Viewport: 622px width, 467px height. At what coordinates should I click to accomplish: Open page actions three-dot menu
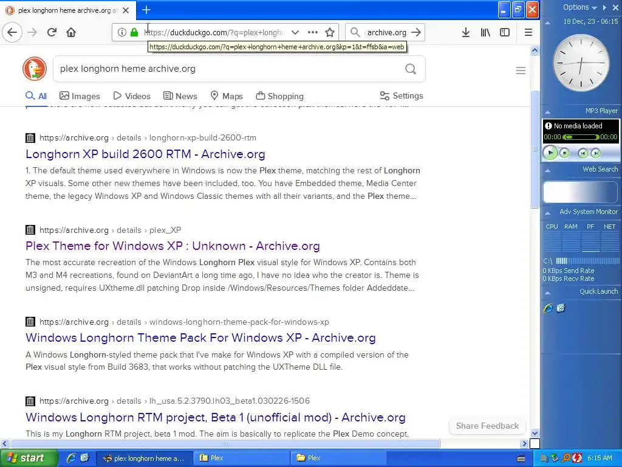tap(313, 33)
